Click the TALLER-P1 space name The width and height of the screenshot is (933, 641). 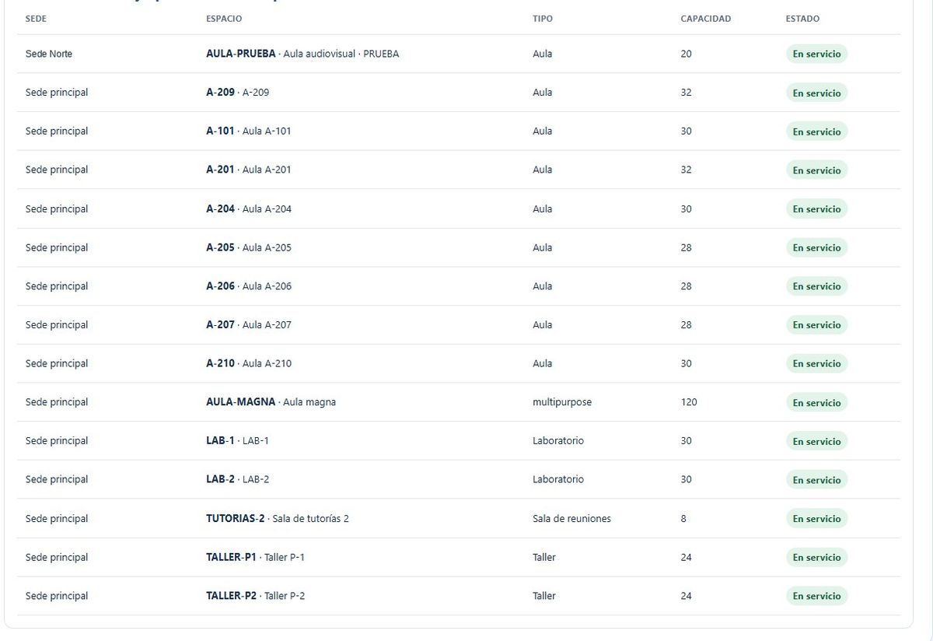coord(231,557)
